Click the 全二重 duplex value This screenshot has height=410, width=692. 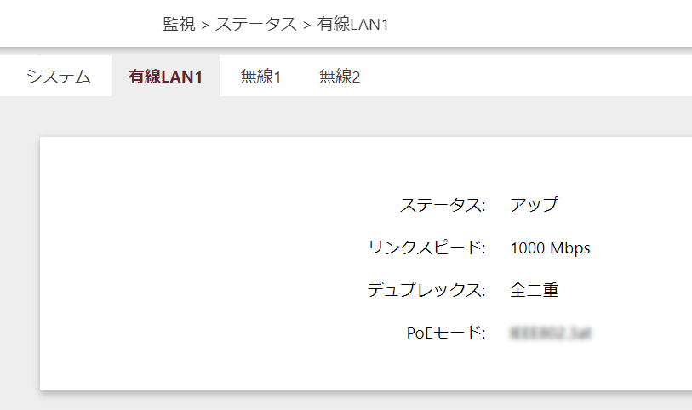[534, 290]
